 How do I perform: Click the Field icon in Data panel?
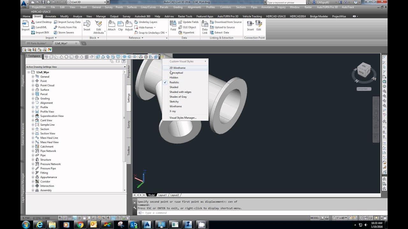tap(173, 26)
